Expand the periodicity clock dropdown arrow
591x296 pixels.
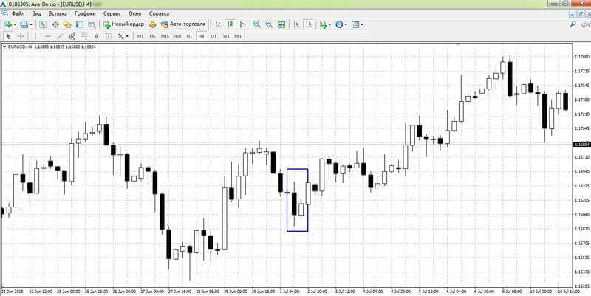[x=346, y=24]
